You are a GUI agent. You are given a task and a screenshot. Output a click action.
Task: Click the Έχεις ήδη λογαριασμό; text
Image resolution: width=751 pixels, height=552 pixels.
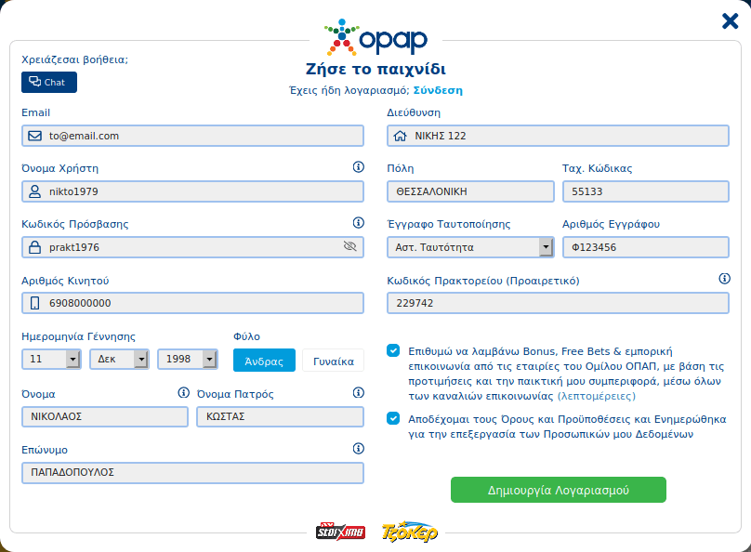[349, 90]
